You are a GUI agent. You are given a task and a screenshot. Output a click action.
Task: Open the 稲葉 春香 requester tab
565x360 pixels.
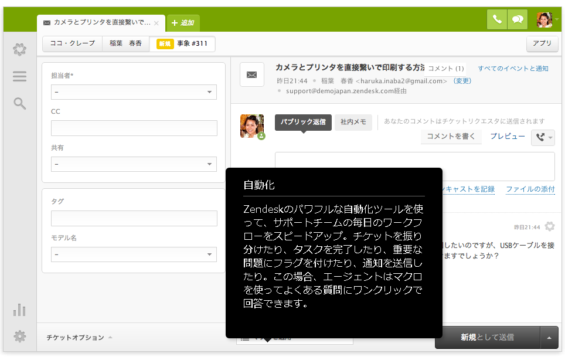pos(126,43)
